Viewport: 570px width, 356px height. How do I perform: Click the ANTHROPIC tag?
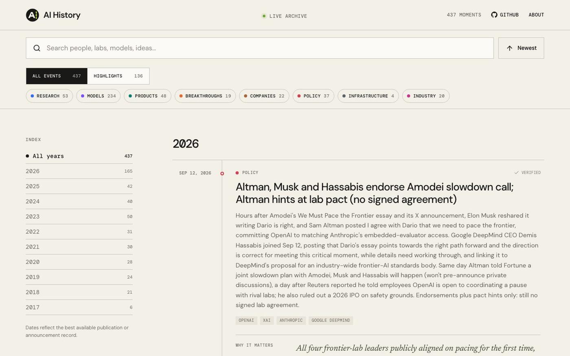[291, 321]
